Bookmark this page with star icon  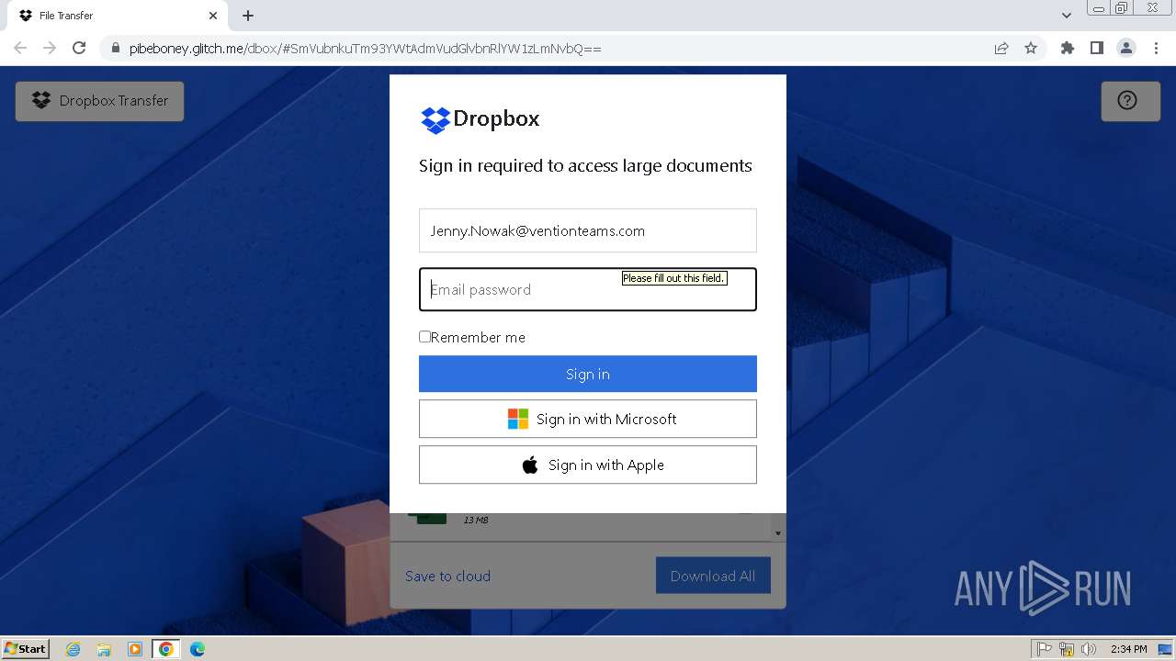(x=1031, y=49)
